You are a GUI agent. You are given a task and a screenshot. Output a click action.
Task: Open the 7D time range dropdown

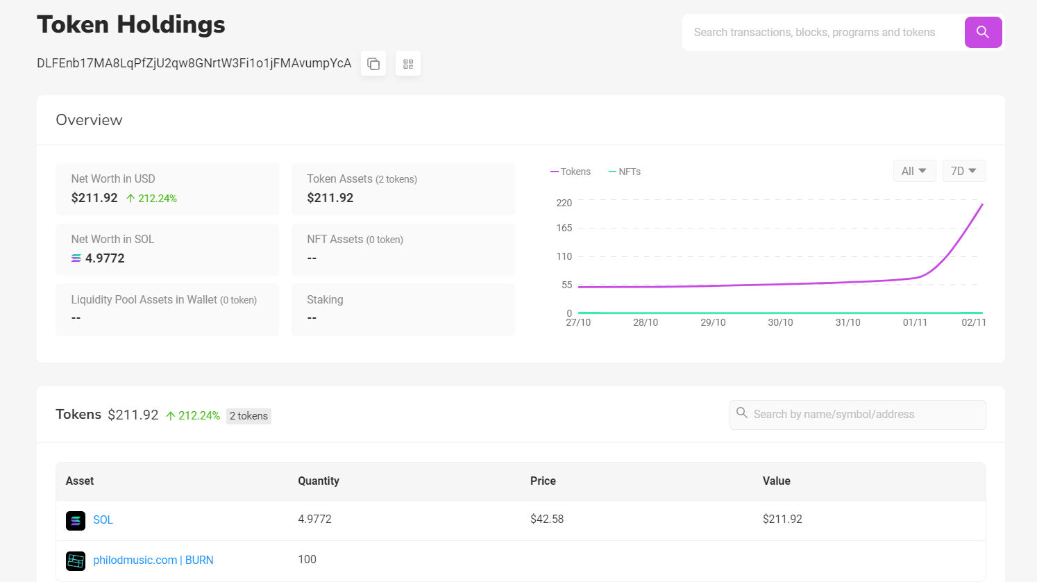pos(964,171)
